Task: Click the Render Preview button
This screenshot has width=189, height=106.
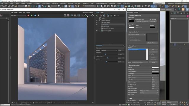Action: click(x=152, y=43)
